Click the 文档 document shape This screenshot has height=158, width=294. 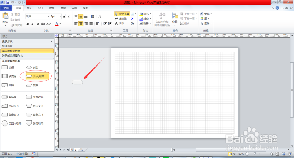(8, 85)
